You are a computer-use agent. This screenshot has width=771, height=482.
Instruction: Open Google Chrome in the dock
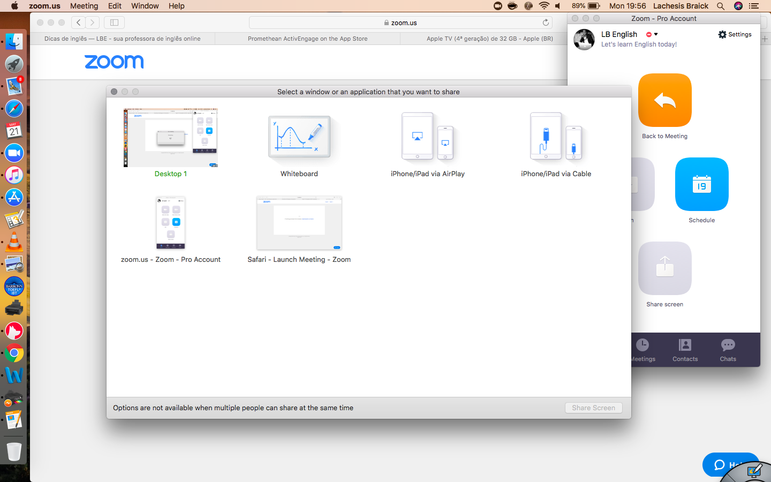point(14,353)
